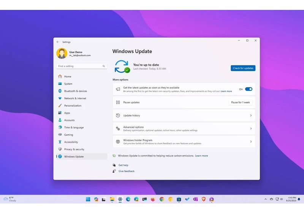Click the Update history clock icon
The width and height of the screenshot is (304, 213).
(x=118, y=115)
